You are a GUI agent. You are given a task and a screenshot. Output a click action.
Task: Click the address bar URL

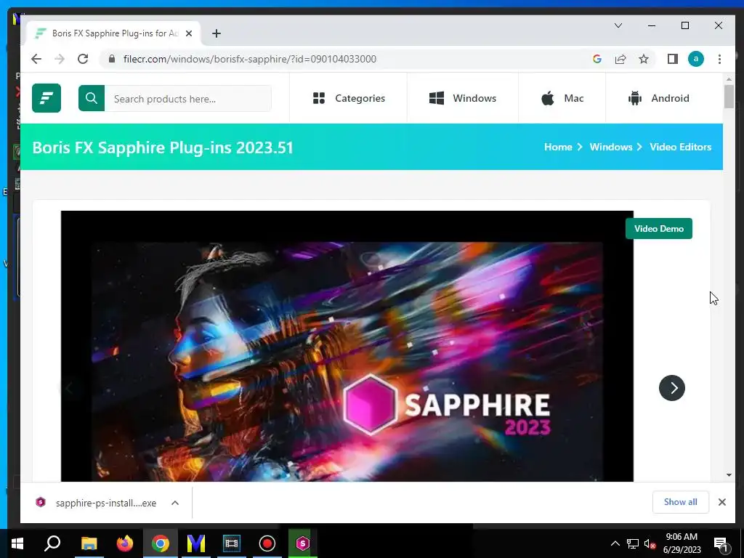click(x=250, y=59)
